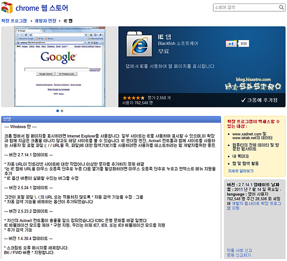This screenshot has width=287, height=261.
Task: Select the second carousel dot
Action: coord(62,111)
